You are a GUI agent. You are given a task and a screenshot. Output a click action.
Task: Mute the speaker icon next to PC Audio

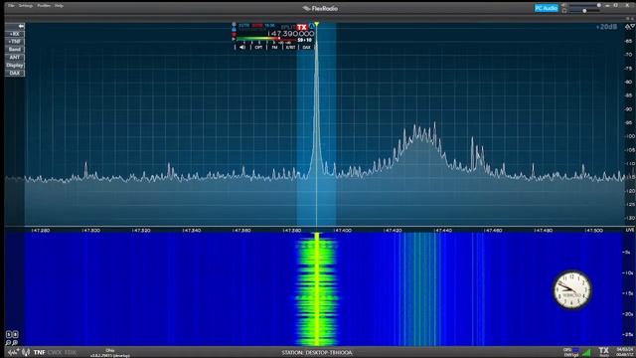coord(563,5)
